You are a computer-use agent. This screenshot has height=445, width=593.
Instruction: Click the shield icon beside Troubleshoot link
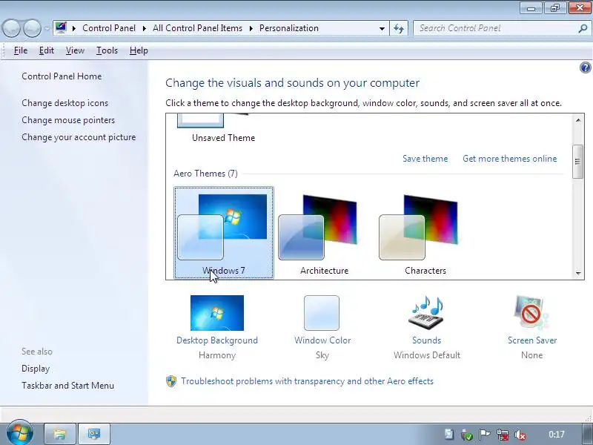(171, 381)
